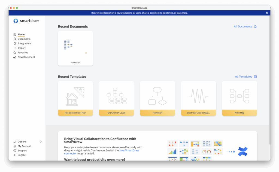Click the Recent Templates heading

point(72,77)
